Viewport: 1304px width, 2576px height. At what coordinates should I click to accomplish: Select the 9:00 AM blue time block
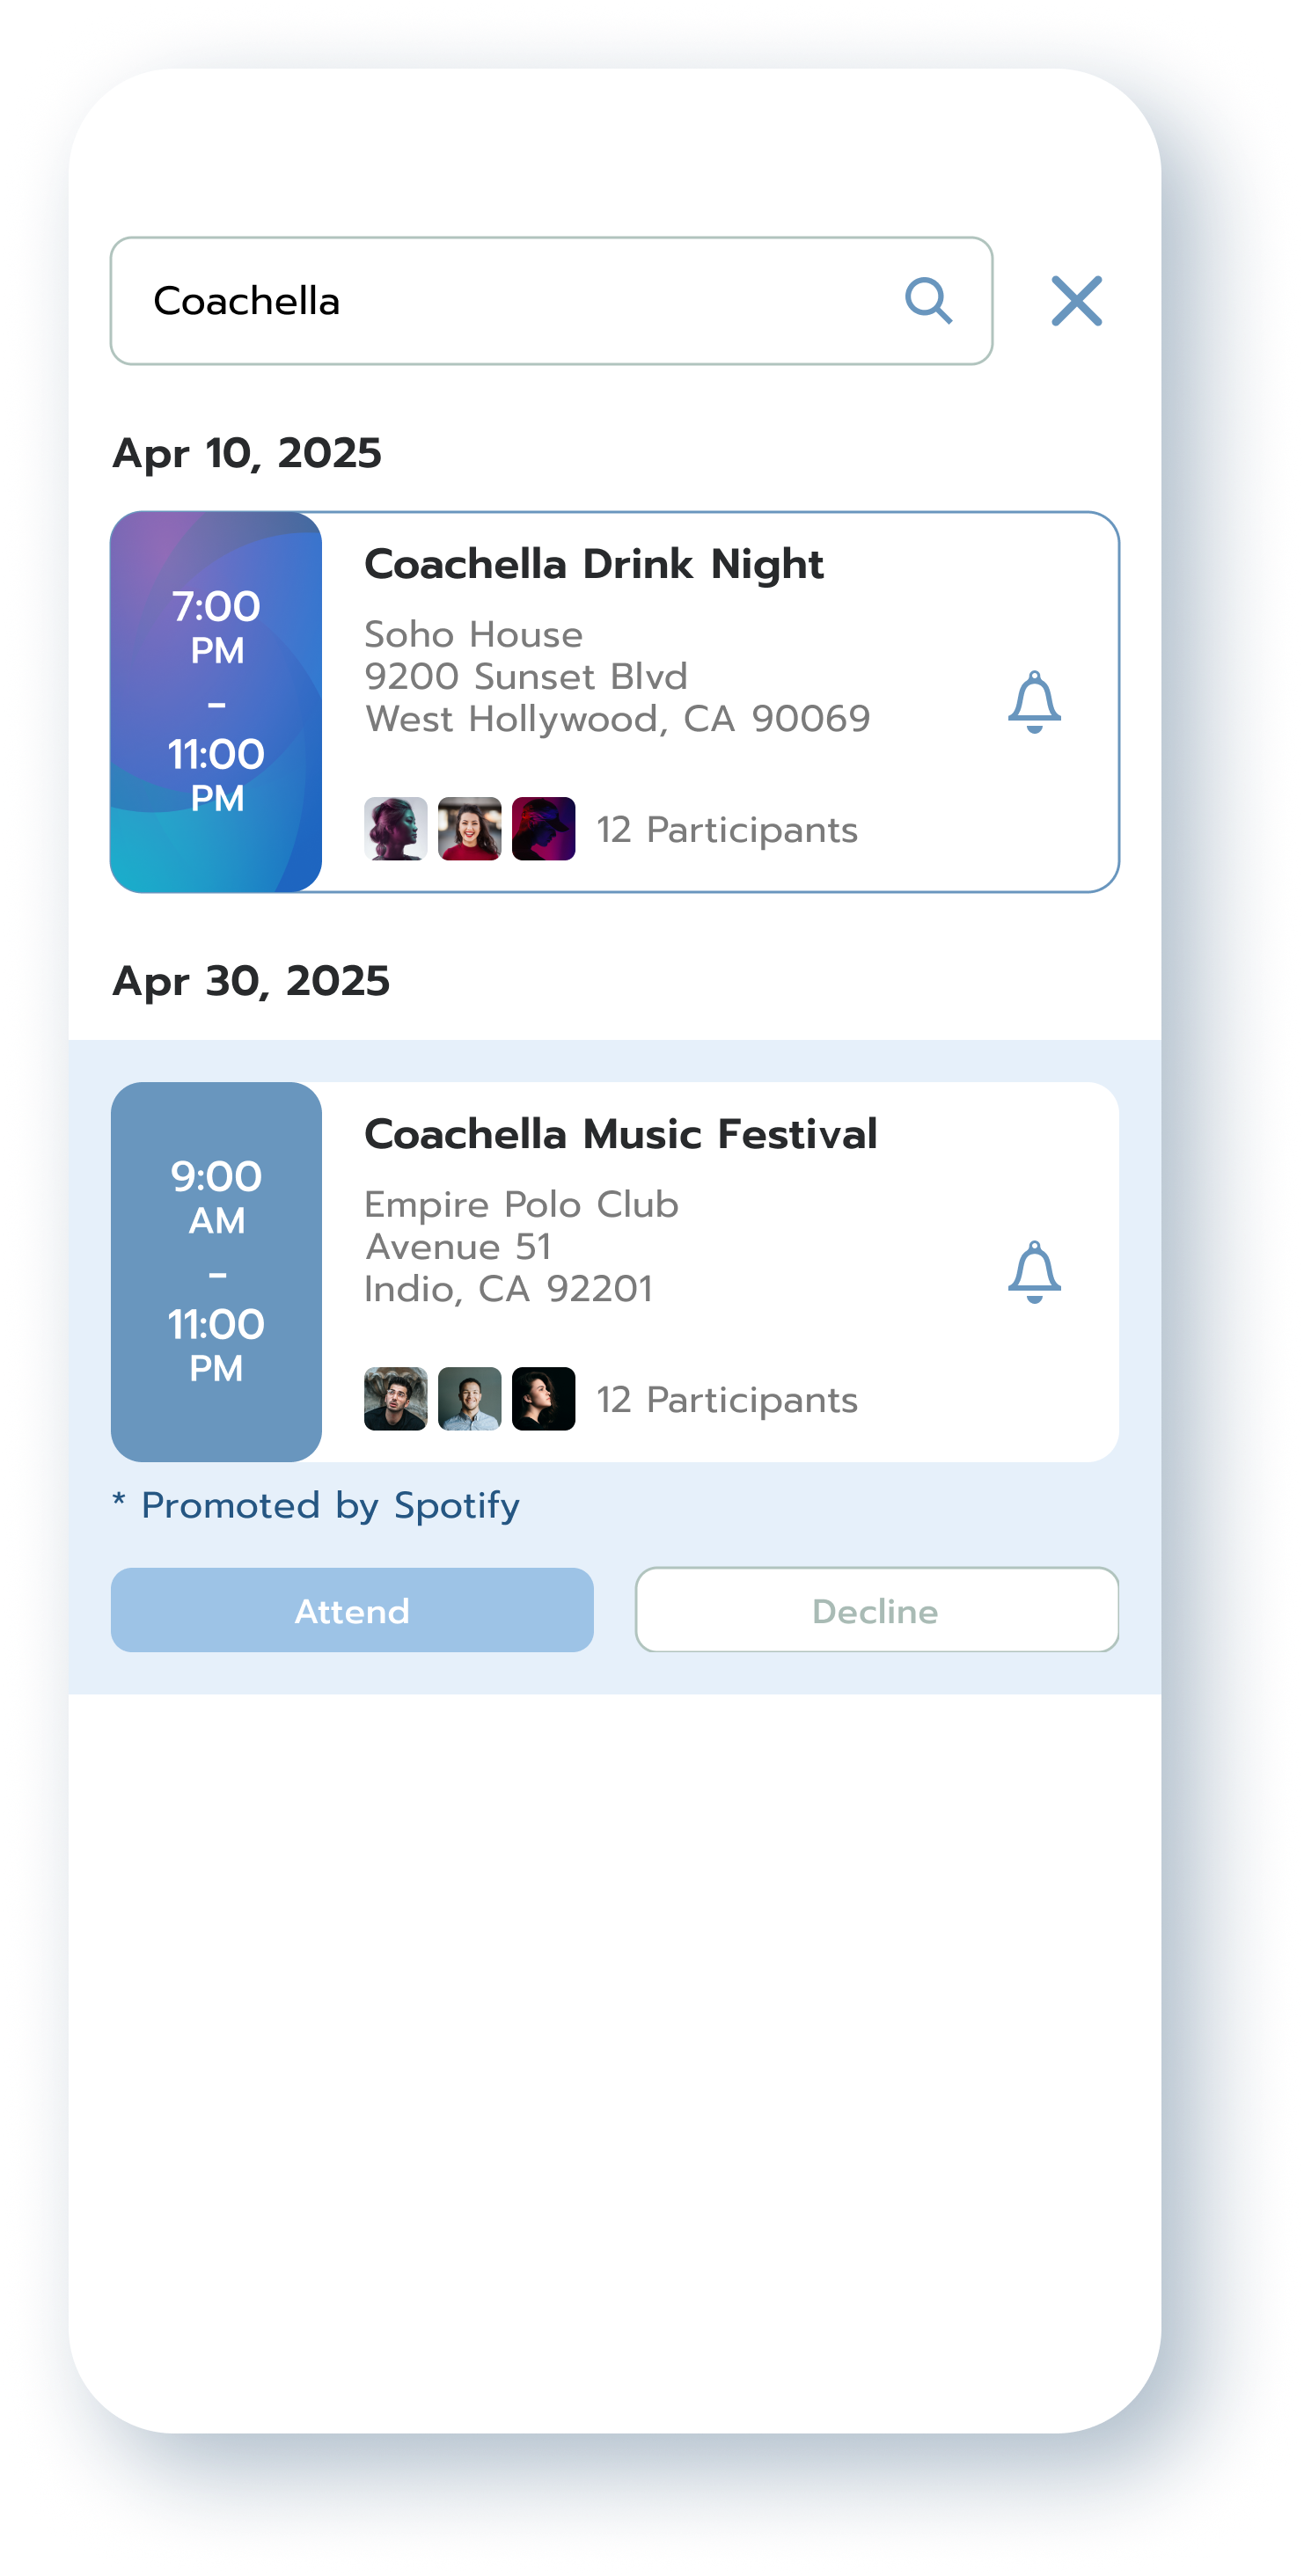[x=216, y=1272]
